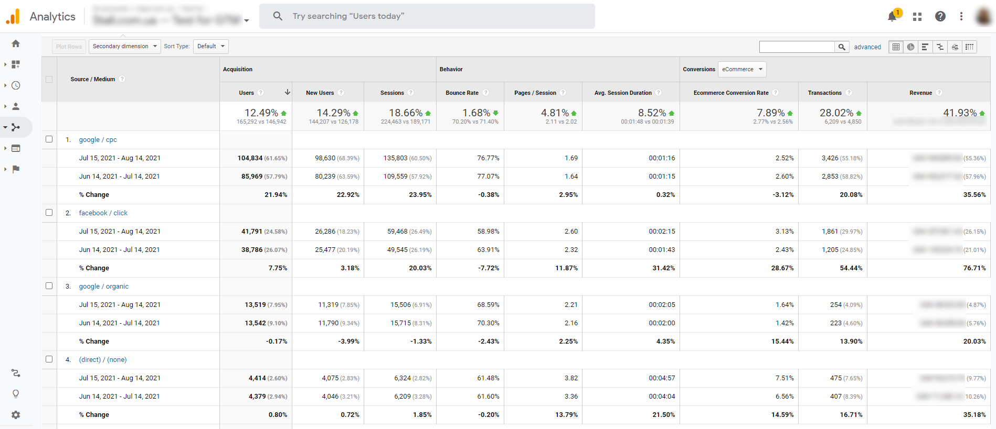The image size is (996, 429).
Task: Focus the top search bar
Action: (427, 16)
